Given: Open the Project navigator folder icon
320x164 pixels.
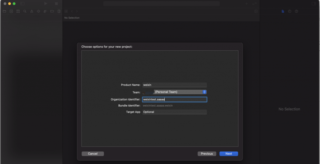Looking at the screenshot, I should point(4,11).
